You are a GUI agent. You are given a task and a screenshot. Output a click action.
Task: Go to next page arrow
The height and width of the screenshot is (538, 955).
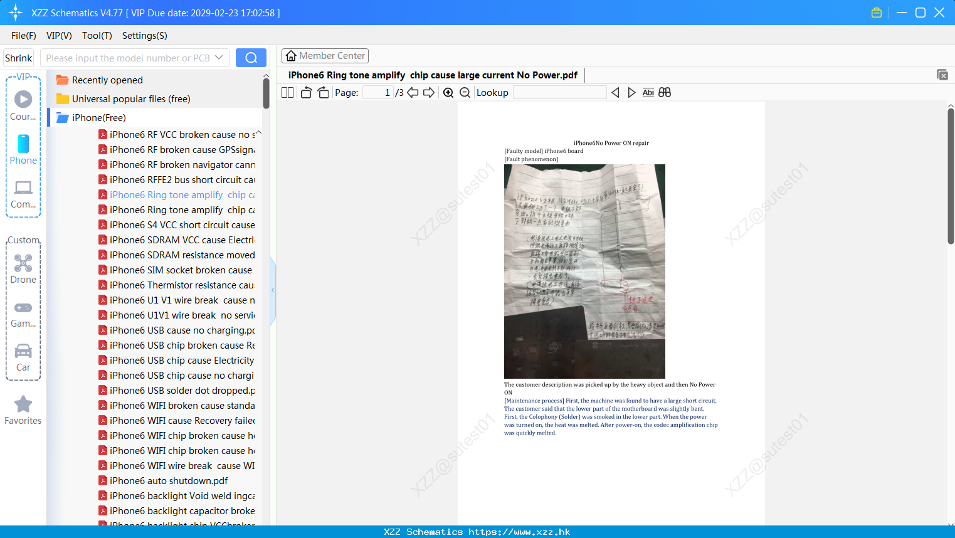point(429,93)
